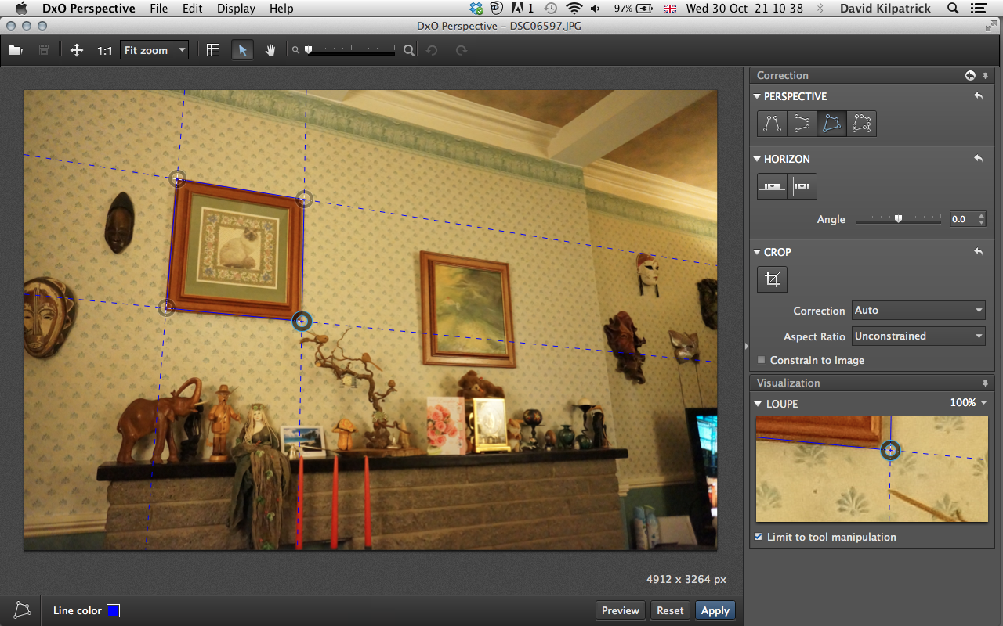Viewport: 1003px width, 626px height.
Task: Select the force vertical parallels tool
Action: (x=773, y=123)
